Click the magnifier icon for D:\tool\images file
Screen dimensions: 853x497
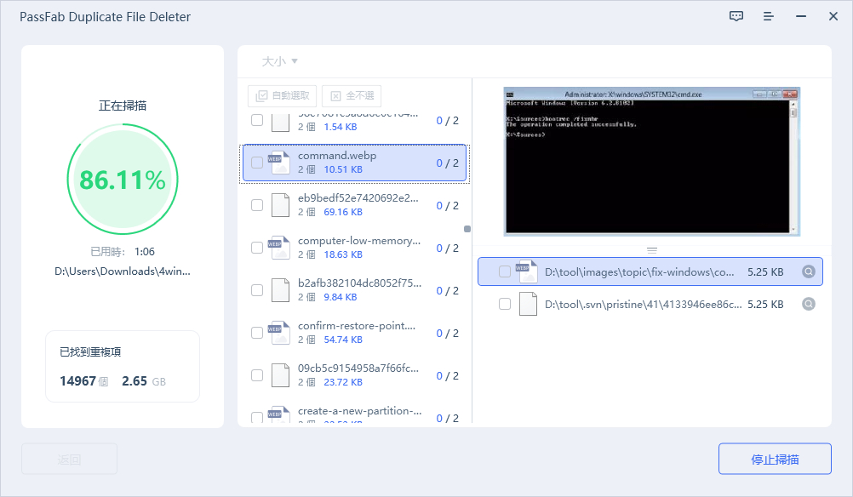coord(809,272)
